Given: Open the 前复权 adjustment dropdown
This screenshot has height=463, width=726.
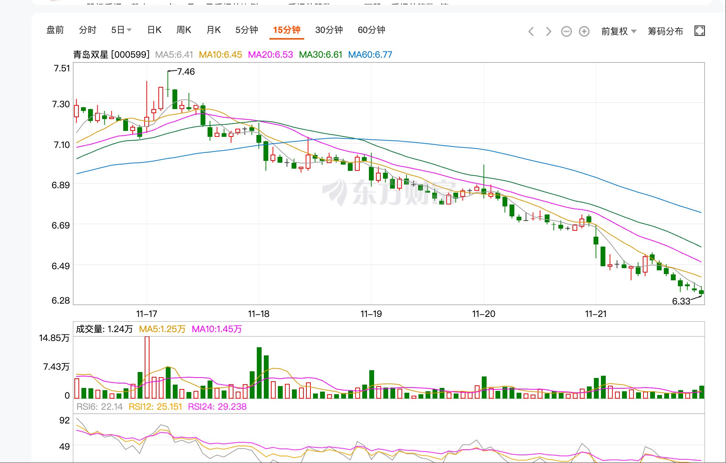Looking at the screenshot, I should [x=618, y=31].
